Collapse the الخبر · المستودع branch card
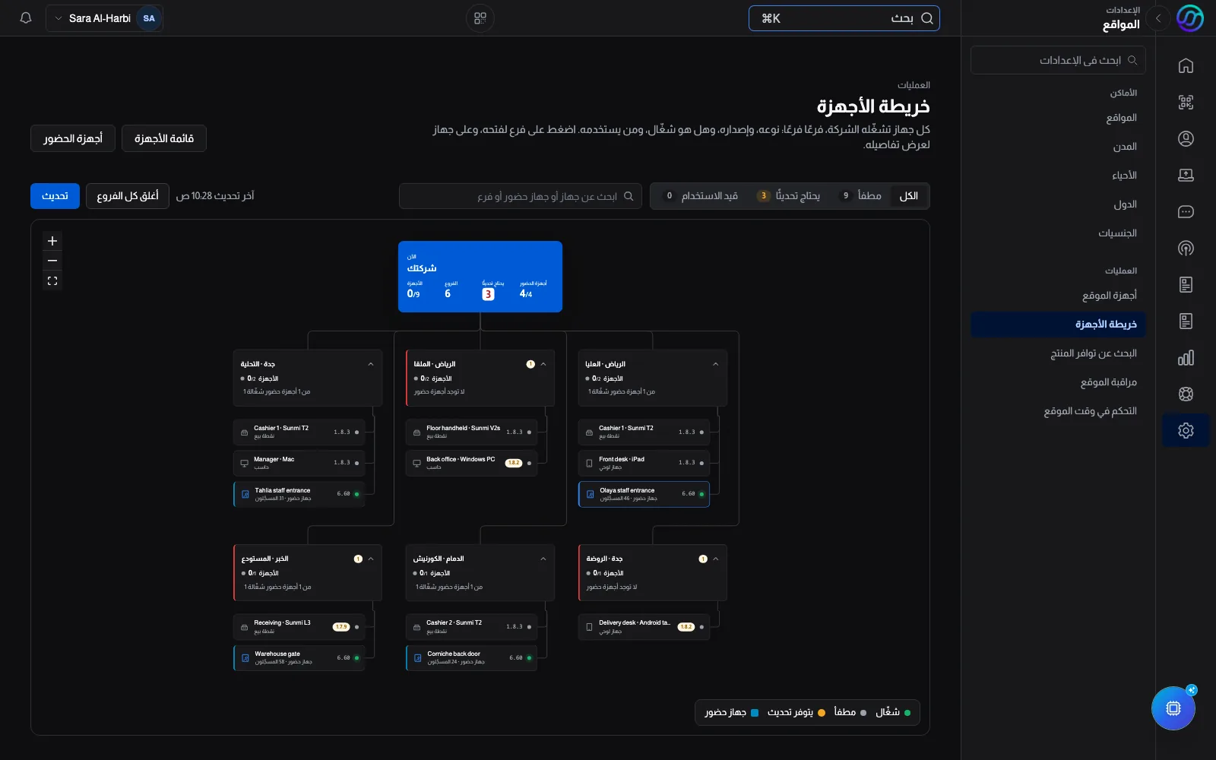 click(x=371, y=559)
